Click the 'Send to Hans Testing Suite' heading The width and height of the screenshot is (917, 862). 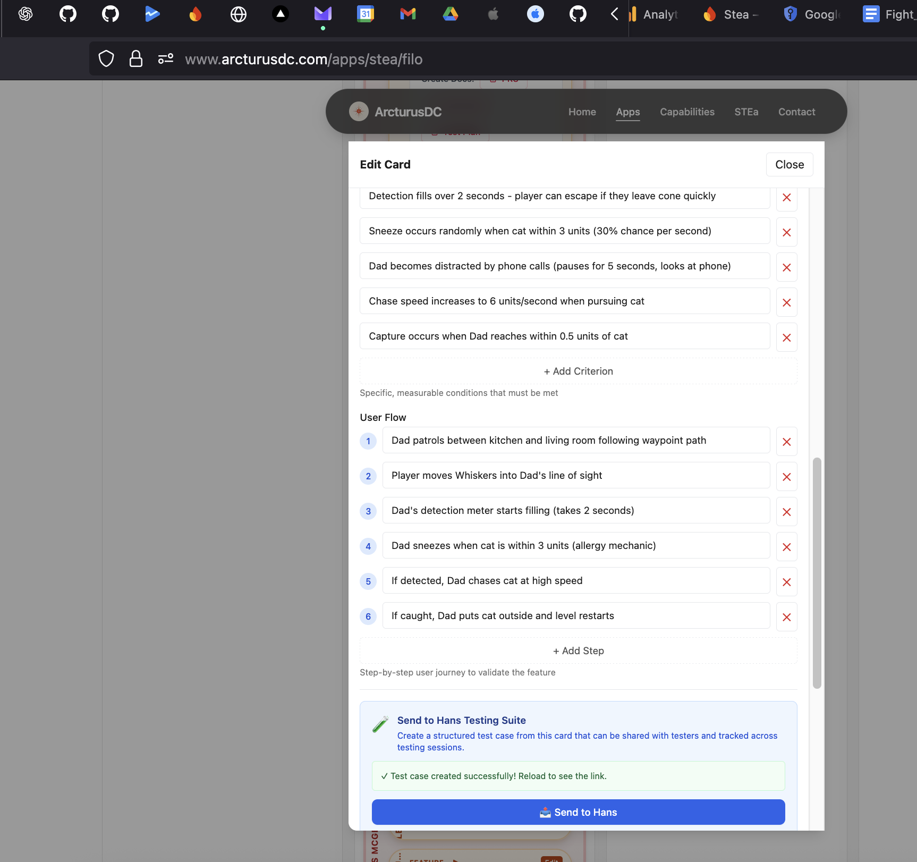462,721
